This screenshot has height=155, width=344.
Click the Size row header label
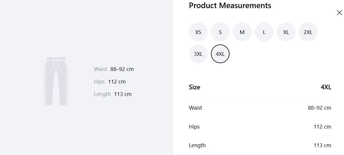point(194,87)
